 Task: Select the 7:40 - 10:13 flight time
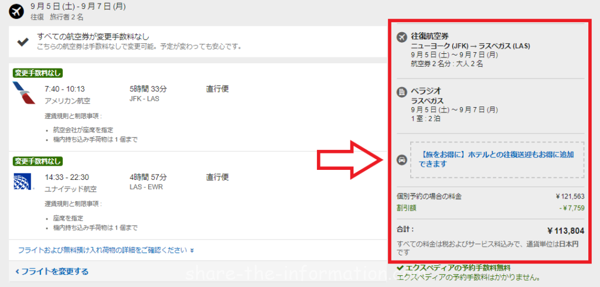click(x=64, y=89)
